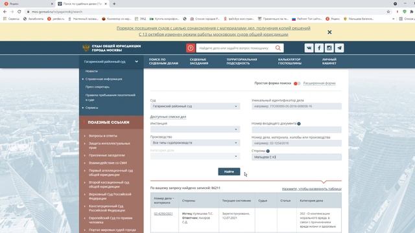Click the court emblem logo
Image resolution: width=415 pixels, height=233 pixels.
[86, 48]
